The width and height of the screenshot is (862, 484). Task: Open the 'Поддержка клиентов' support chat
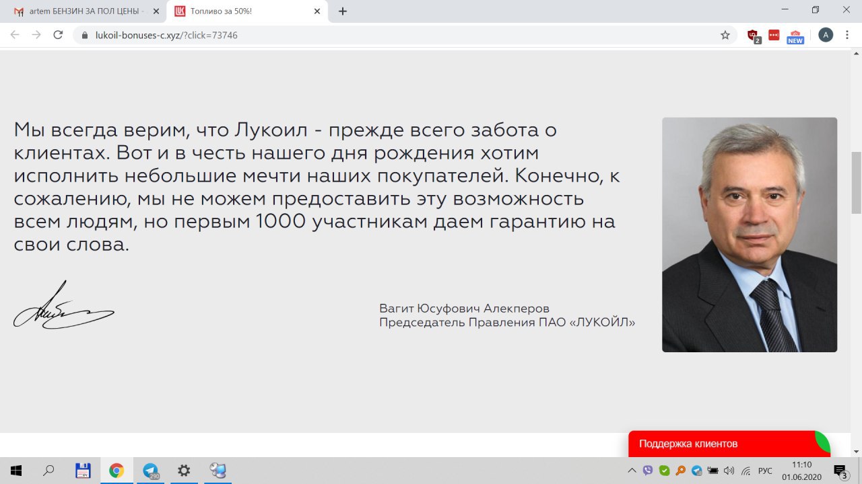pos(729,444)
